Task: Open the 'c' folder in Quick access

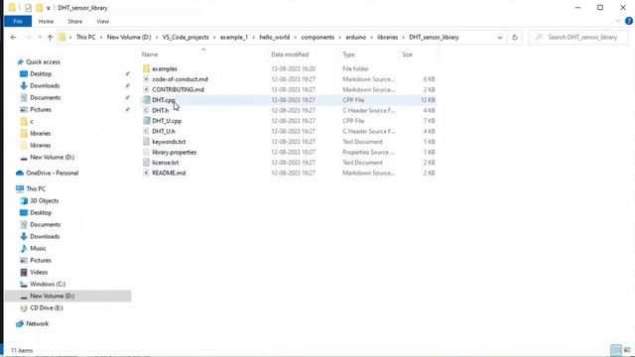Action: (32, 121)
